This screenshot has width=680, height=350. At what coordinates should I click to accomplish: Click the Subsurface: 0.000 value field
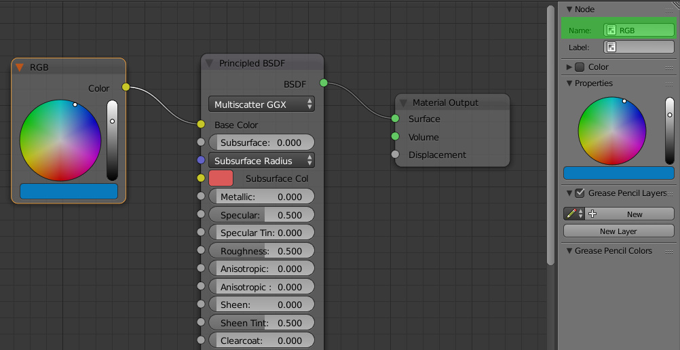point(261,142)
